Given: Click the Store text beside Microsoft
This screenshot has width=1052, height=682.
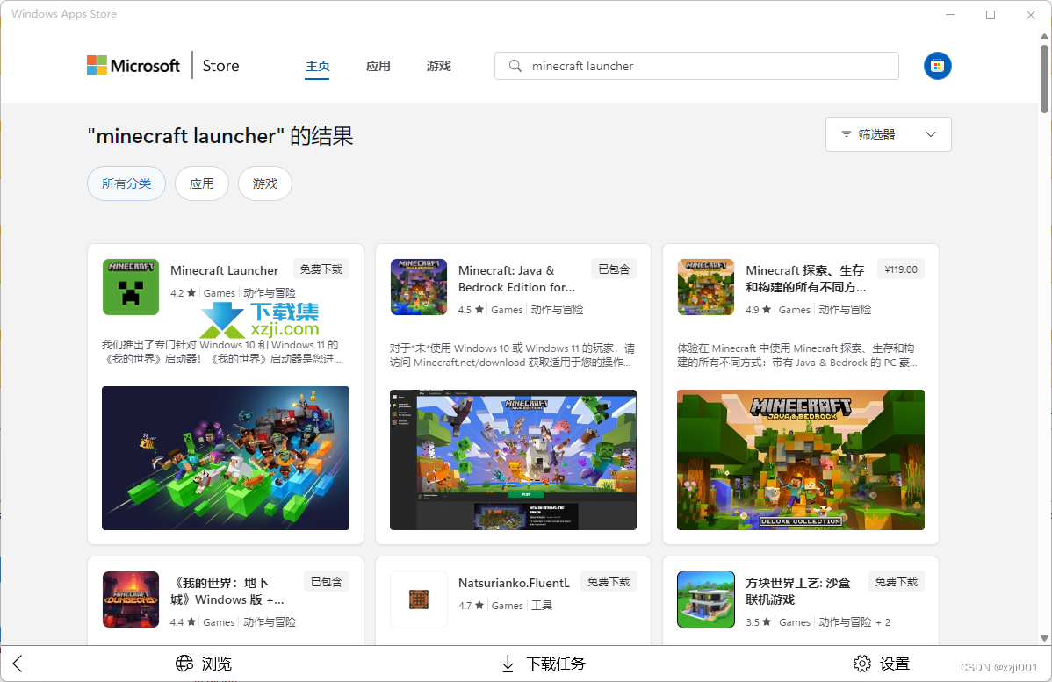Looking at the screenshot, I should tap(220, 66).
